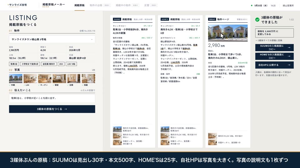
Task: Click the 自社HP 見出し headline text
Action: tap(225, 56)
